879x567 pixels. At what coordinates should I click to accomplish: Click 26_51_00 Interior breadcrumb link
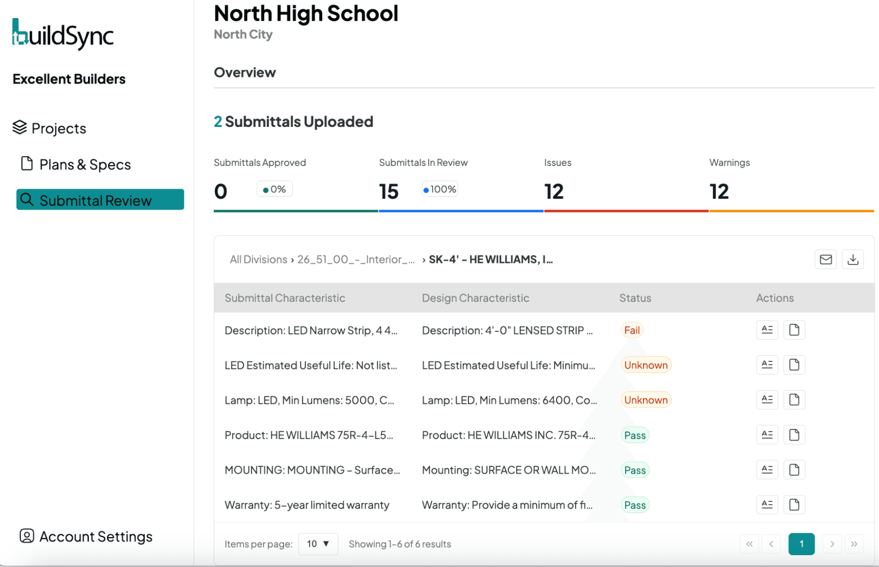tap(356, 260)
